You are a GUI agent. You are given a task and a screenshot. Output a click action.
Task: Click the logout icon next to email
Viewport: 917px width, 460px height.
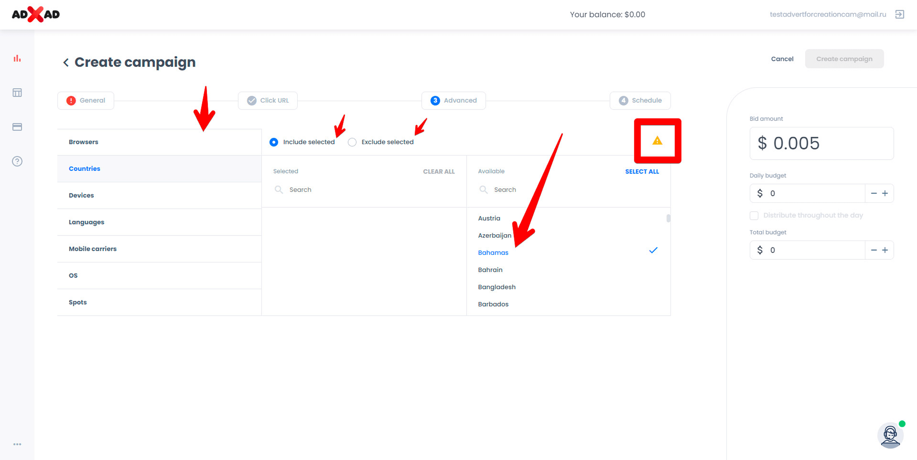pos(900,14)
